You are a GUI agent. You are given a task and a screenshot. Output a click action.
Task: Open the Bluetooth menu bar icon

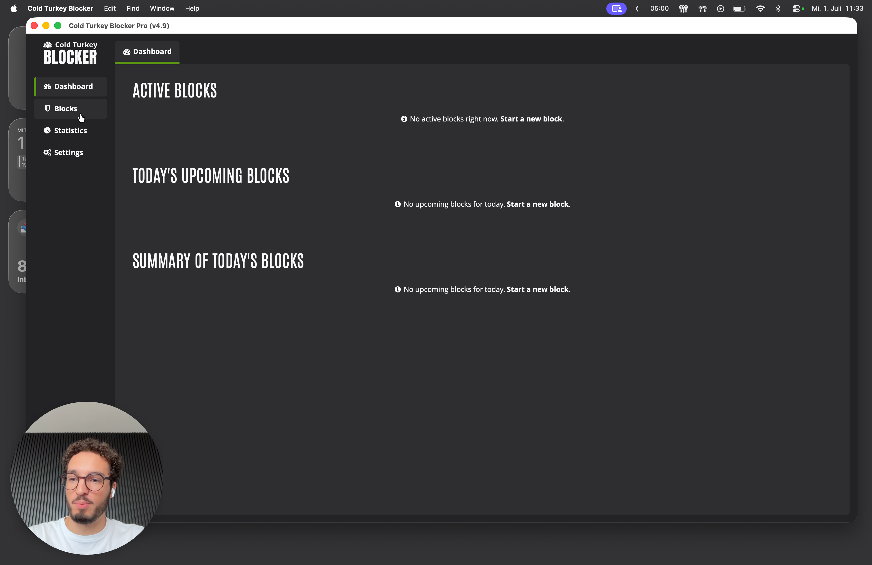click(778, 8)
